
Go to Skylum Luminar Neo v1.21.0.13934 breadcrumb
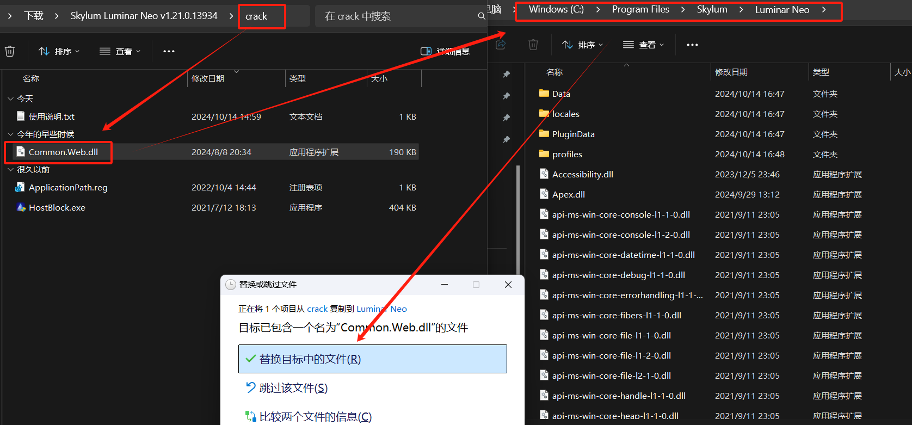pos(144,16)
